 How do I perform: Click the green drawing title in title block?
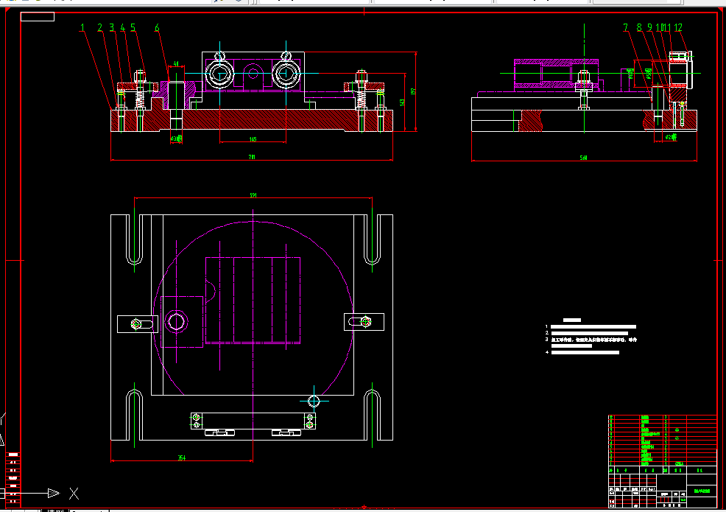click(x=702, y=491)
